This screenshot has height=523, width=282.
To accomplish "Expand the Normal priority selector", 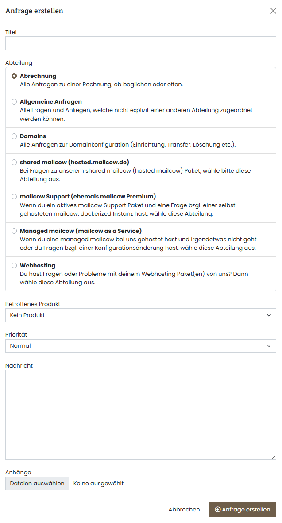I will click(140, 345).
